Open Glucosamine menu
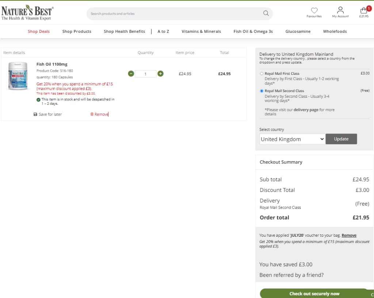The image size is (374, 298). [x=298, y=31]
